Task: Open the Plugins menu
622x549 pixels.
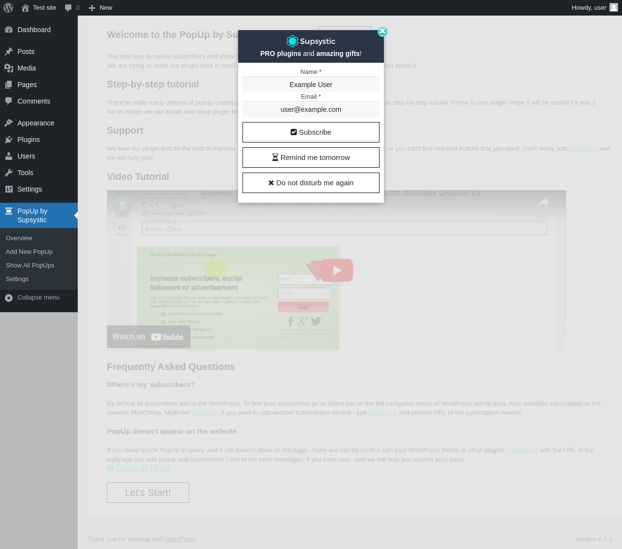Action: [39, 140]
